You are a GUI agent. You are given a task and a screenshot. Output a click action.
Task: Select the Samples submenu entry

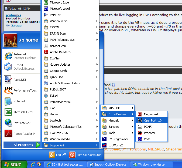tap(117, 127)
